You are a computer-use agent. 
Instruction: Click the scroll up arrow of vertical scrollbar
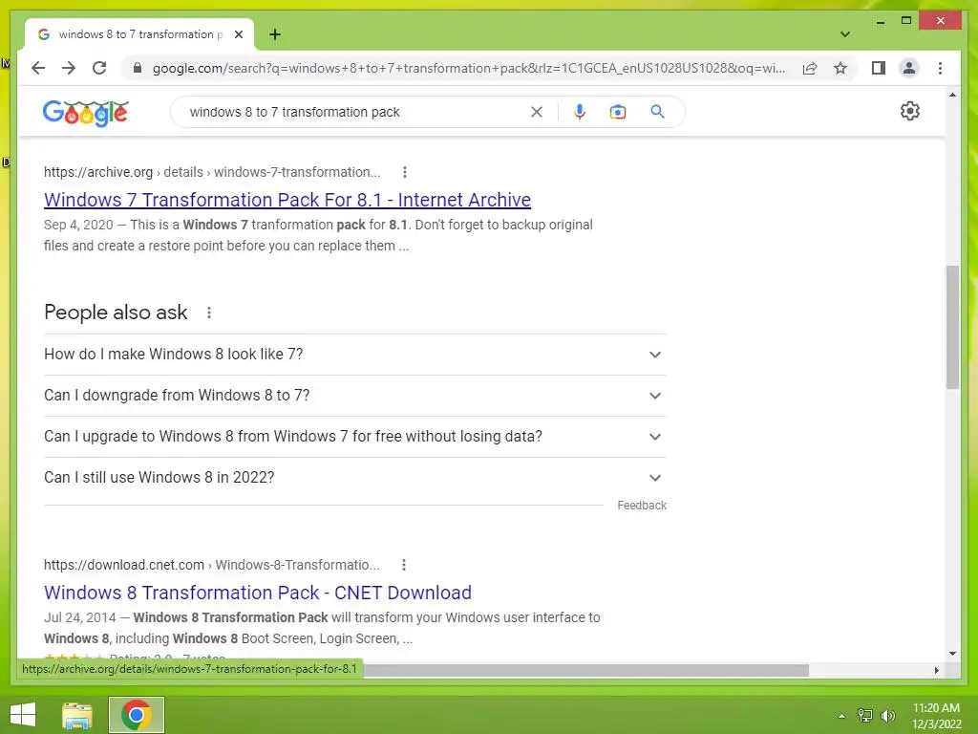click(x=952, y=95)
